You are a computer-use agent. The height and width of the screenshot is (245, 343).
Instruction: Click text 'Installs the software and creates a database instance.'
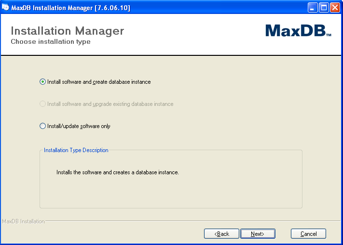(118, 172)
